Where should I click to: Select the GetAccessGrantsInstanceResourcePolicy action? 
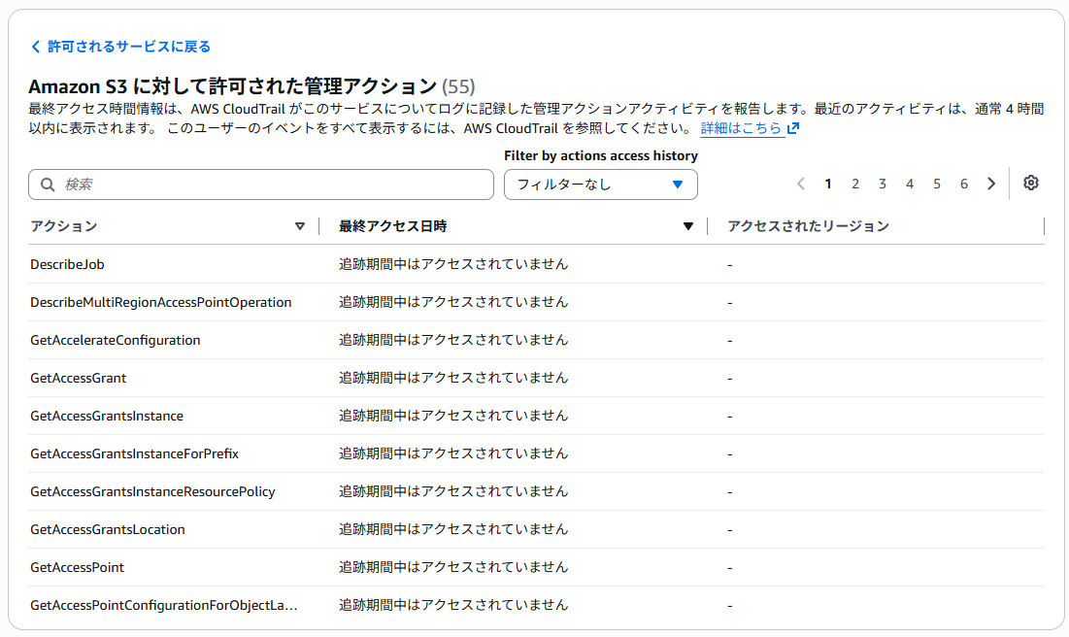point(152,491)
